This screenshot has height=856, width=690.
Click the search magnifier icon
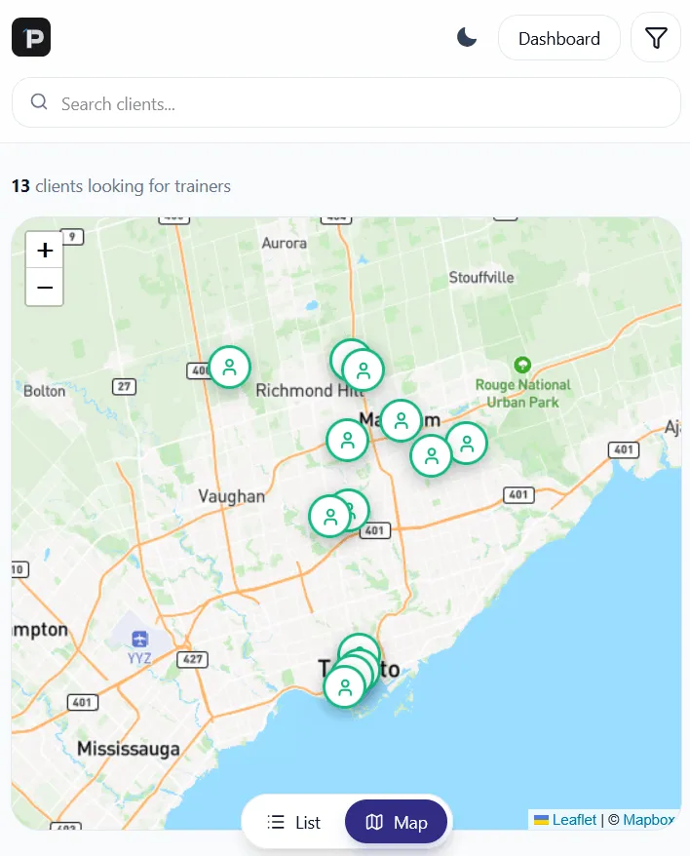pos(39,101)
